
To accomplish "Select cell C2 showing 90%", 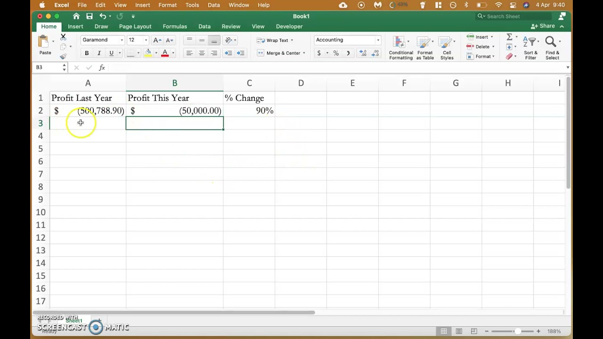I will (x=249, y=111).
